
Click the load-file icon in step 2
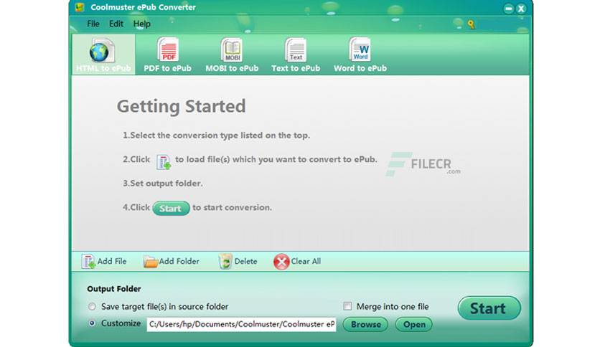[x=164, y=161]
